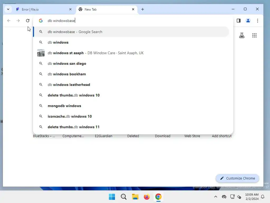Choose 'delete thumbs.db windows 11' suggestion

pyautogui.click(x=131, y=127)
